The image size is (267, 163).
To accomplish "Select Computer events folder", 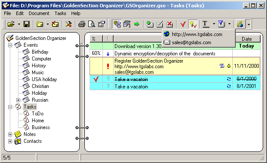I will click(x=42, y=59).
